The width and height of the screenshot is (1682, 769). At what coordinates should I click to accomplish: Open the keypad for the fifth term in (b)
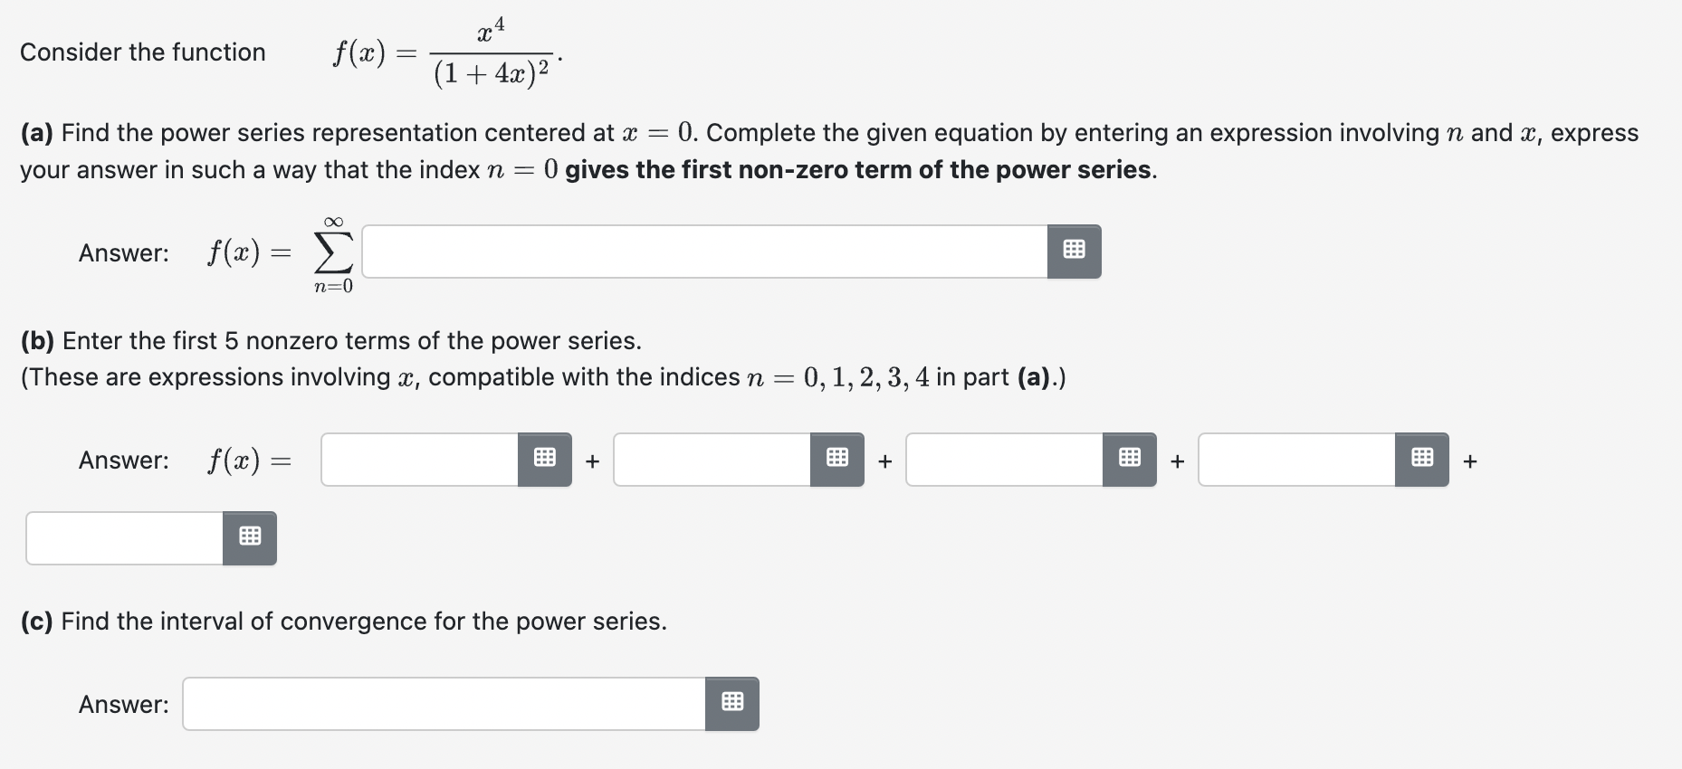[250, 536]
